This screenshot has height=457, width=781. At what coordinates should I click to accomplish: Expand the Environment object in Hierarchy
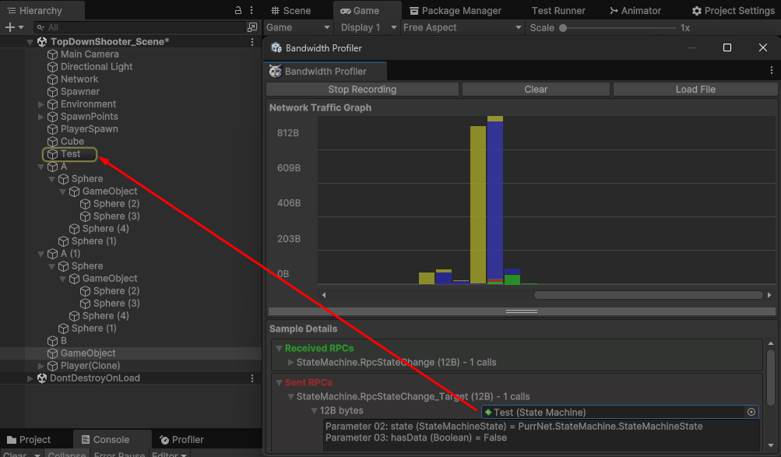[41, 104]
